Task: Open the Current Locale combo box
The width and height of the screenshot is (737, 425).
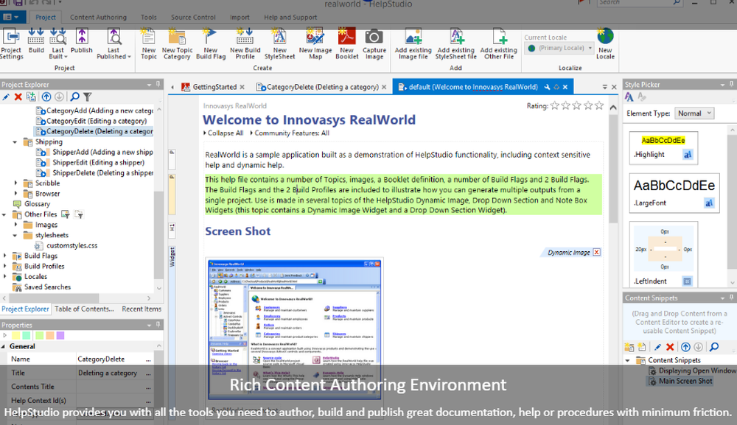Action: [560, 48]
